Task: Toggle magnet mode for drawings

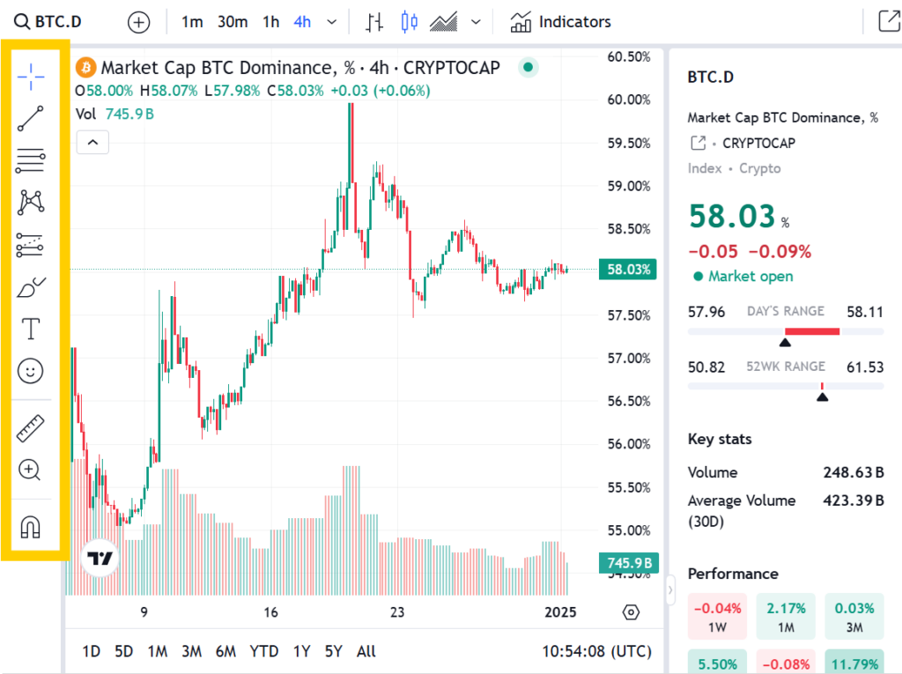Action: [x=31, y=527]
